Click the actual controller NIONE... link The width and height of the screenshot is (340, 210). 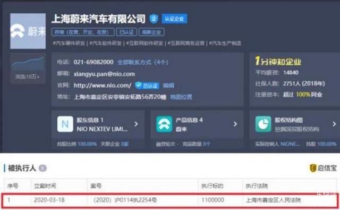pyautogui.click(x=290, y=144)
